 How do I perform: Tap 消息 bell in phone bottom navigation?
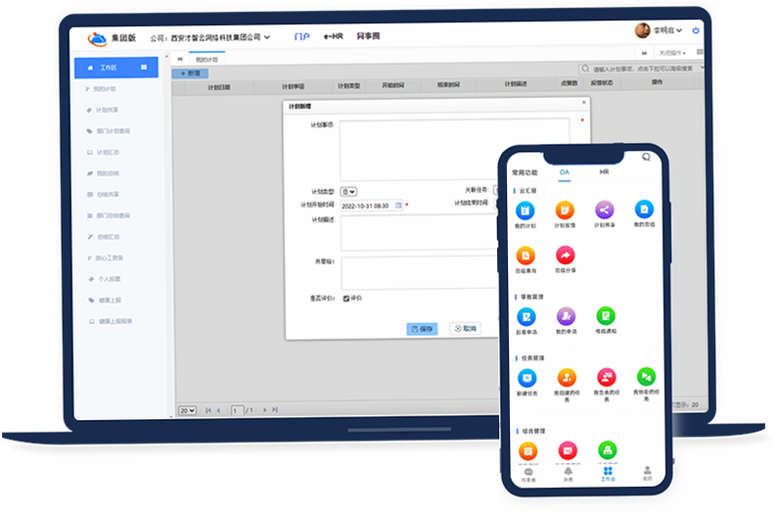click(x=569, y=475)
